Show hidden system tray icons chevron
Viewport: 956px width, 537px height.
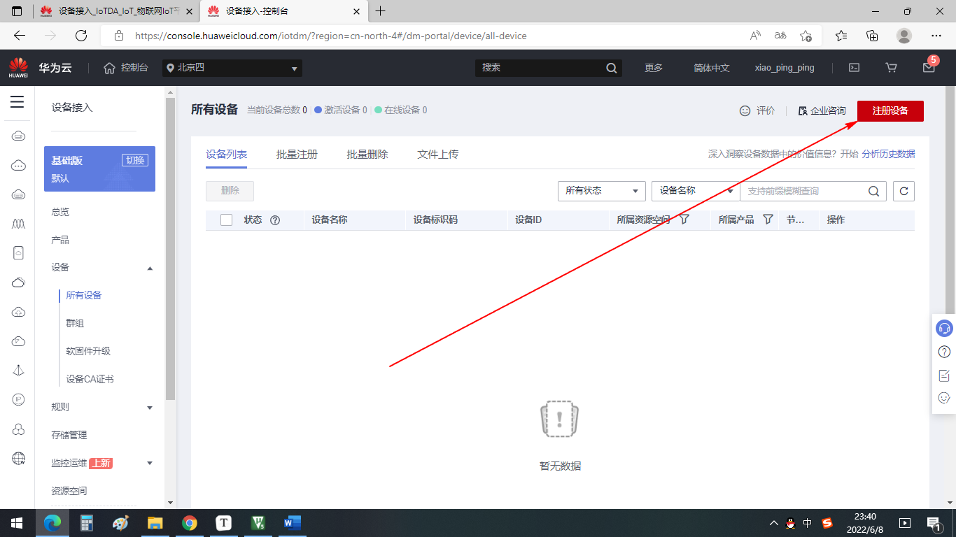pos(773,522)
